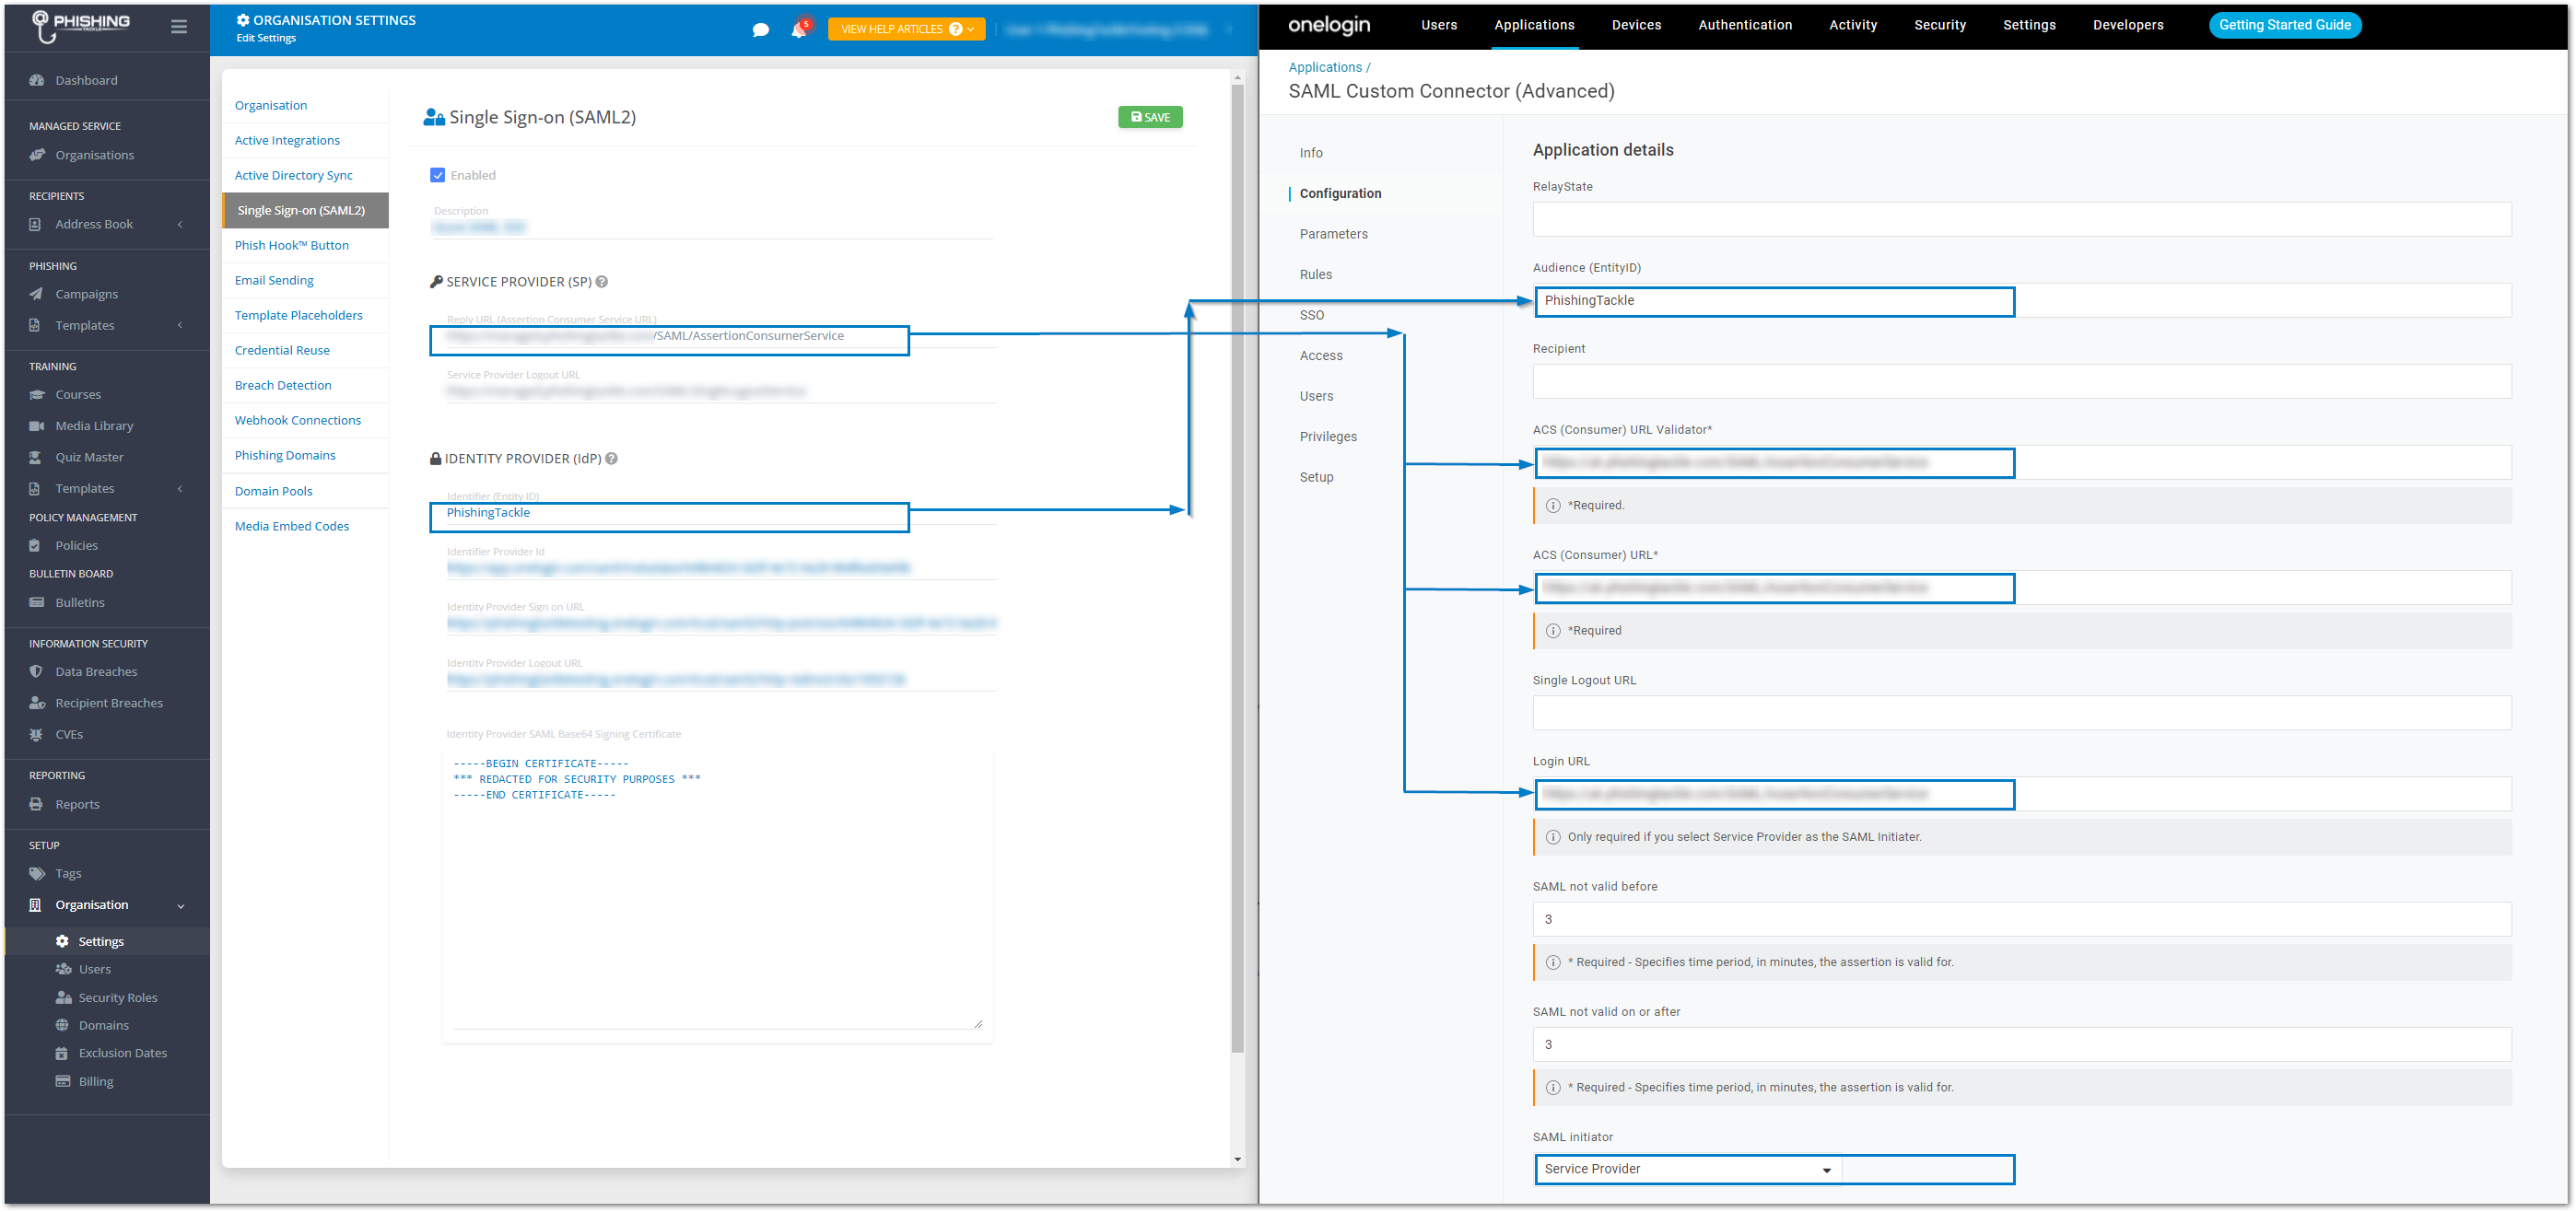Click the RelayState input field

tap(2021, 219)
